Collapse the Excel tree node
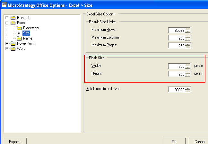 point(7,23)
